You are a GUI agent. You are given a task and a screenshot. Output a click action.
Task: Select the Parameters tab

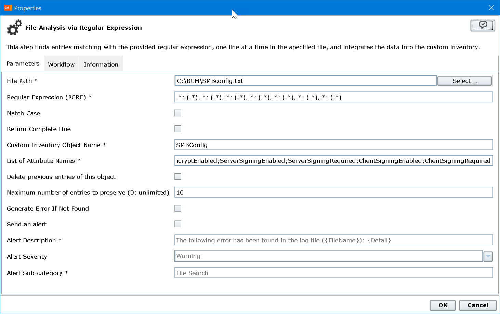click(x=23, y=63)
